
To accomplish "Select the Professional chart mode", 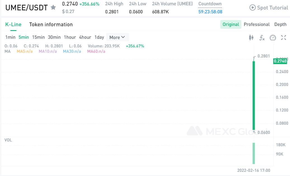I will click(257, 24).
